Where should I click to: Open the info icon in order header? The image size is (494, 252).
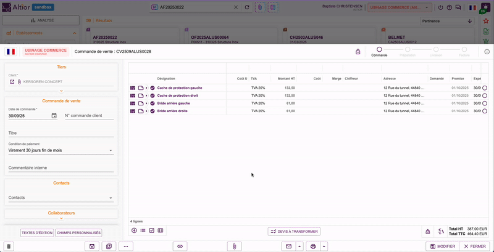[487, 52]
